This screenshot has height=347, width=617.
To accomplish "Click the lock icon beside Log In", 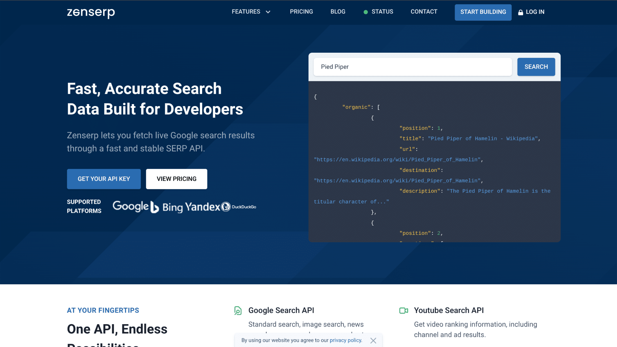I will click(x=521, y=12).
